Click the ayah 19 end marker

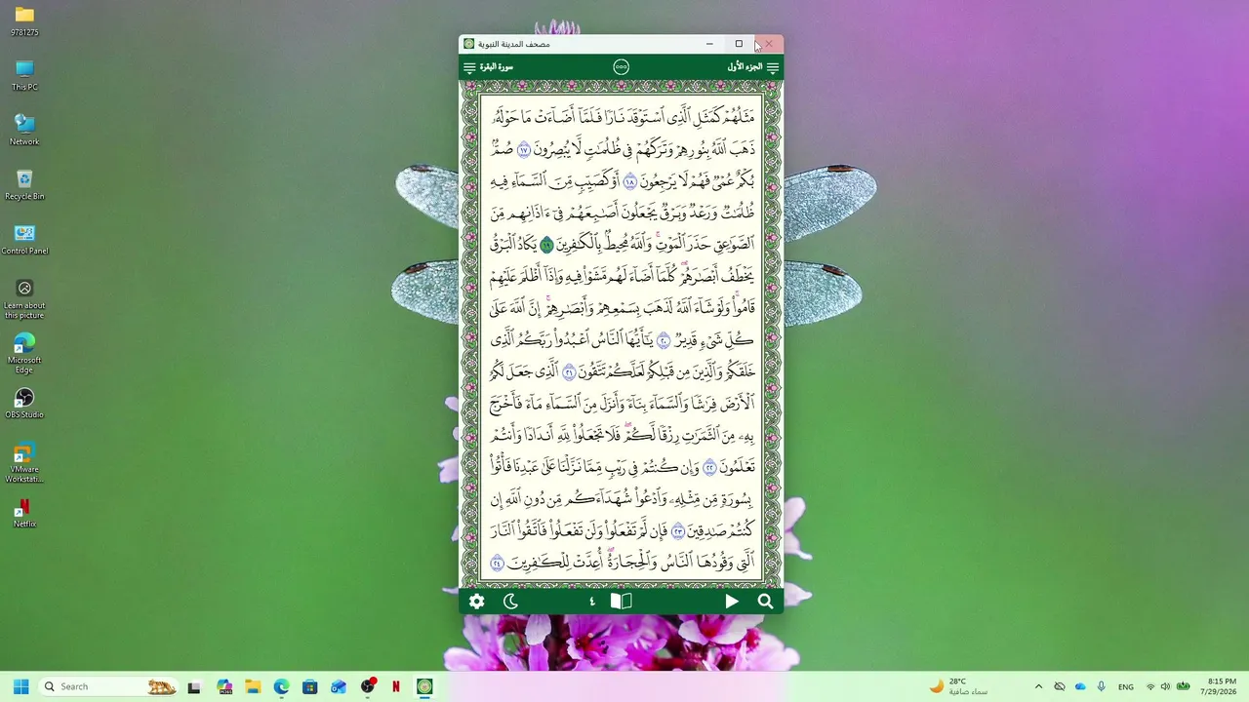pos(546,245)
